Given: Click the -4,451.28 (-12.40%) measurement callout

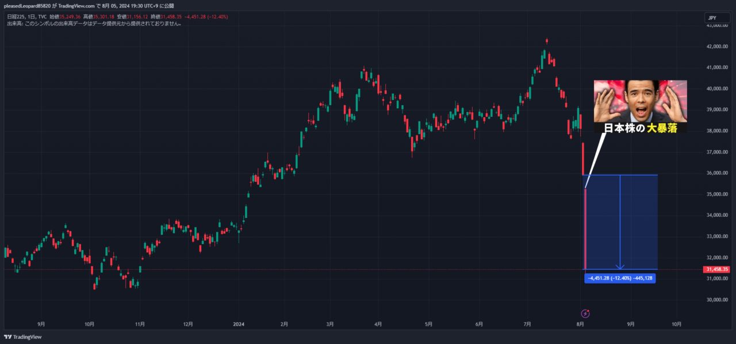Looking at the screenshot, I should 620,278.
